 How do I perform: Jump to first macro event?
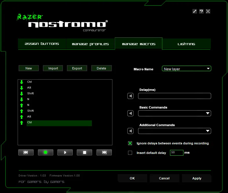coord(26,152)
